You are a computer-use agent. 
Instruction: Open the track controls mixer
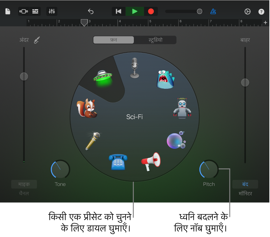tap(52, 11)
